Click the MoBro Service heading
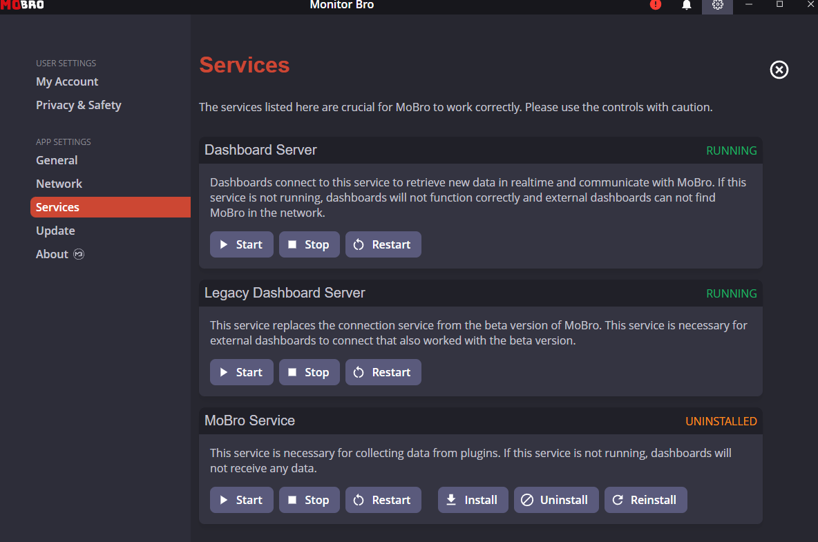Image resolution: width=818 pixels, height=542 pixels. coord(249,420)
